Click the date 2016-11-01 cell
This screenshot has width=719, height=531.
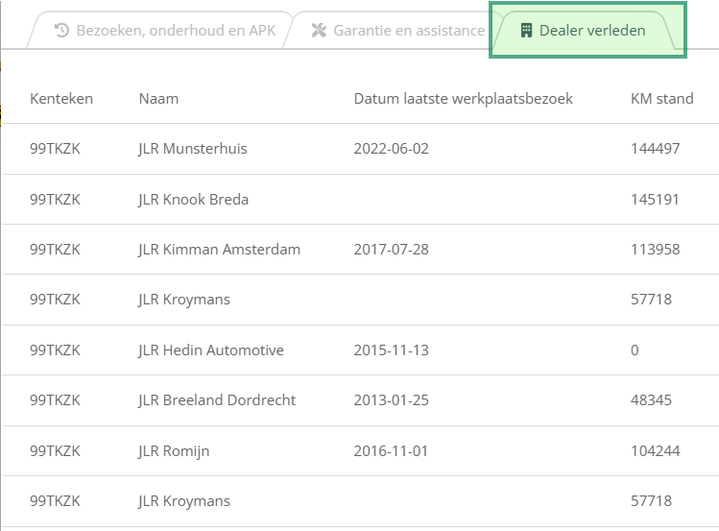click(x=391, y=451)
